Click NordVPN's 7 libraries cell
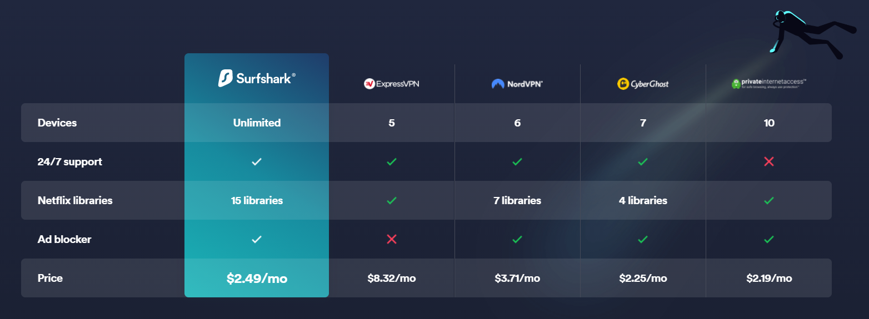 pos(517,200)
